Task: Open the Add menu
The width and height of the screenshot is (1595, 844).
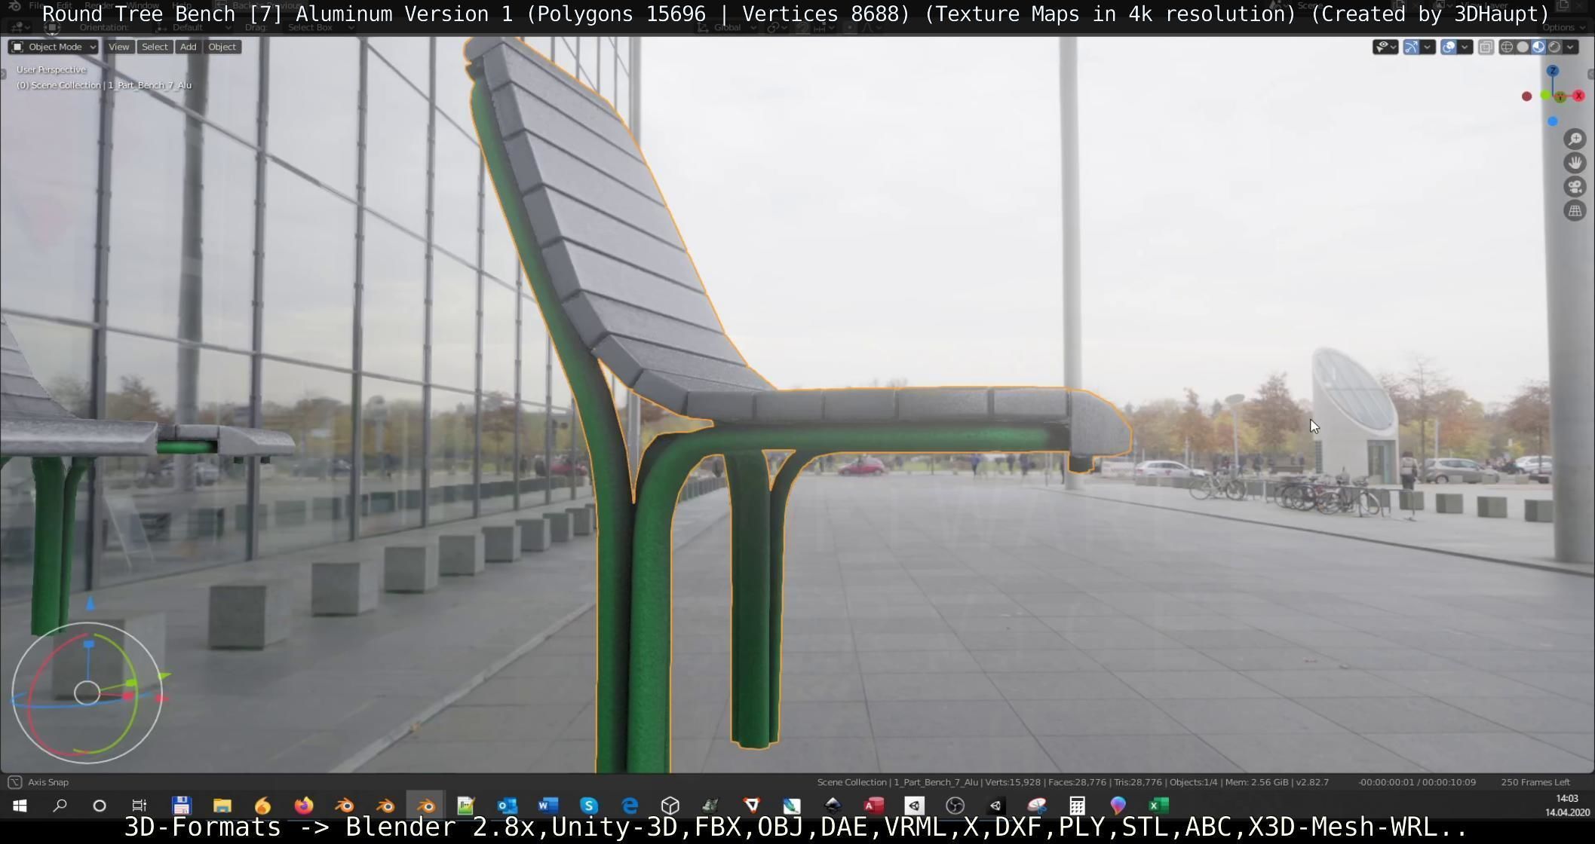Action: click(188, 47)
